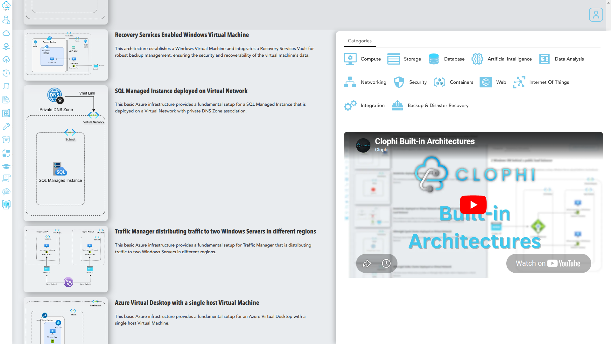Filter by Internet Of Things label
The image size is (611, 344).
point(549,82)
